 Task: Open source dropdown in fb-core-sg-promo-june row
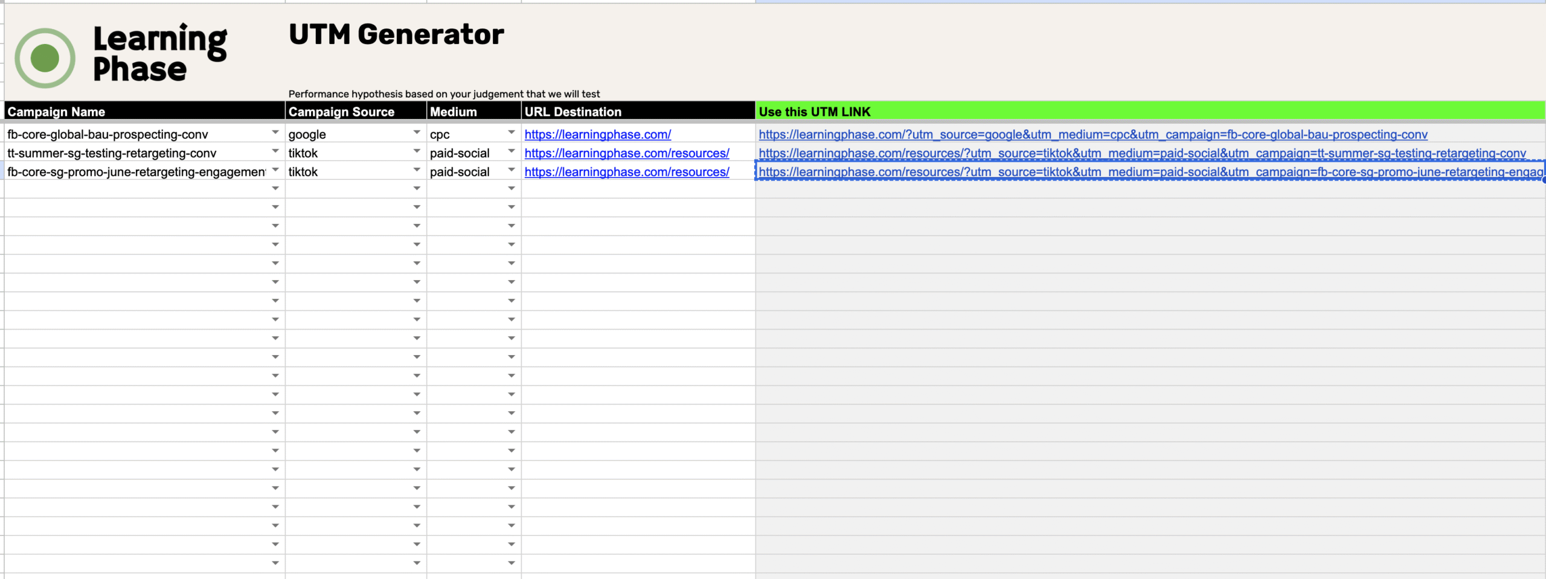(417, 170)
